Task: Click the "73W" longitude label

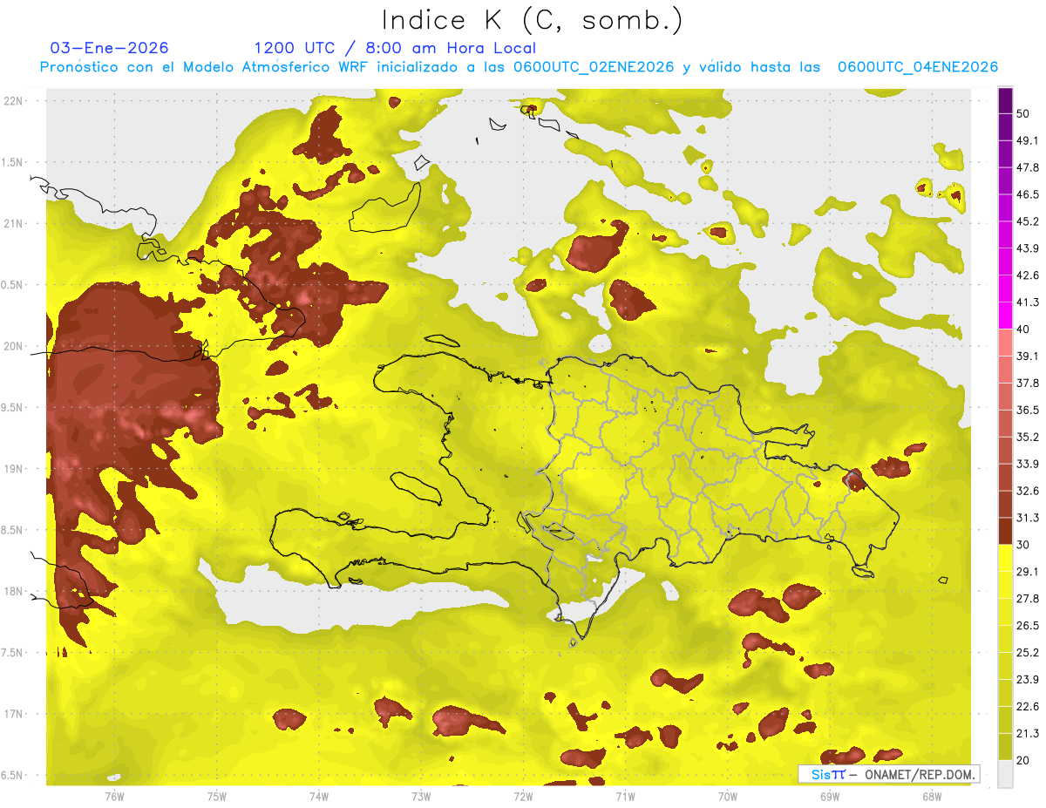Action: pos(421,797)
